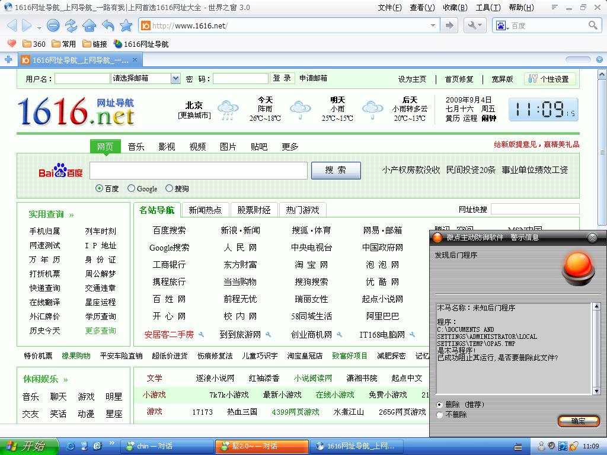The image size is (607, 455).
Task: Open the 1616网址导航 bookmark
Action: click(x=141, y=44)
